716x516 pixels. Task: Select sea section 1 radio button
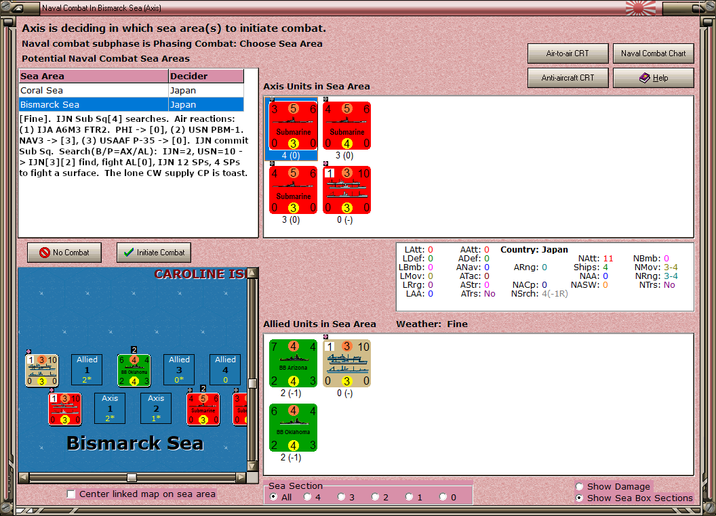409,497
